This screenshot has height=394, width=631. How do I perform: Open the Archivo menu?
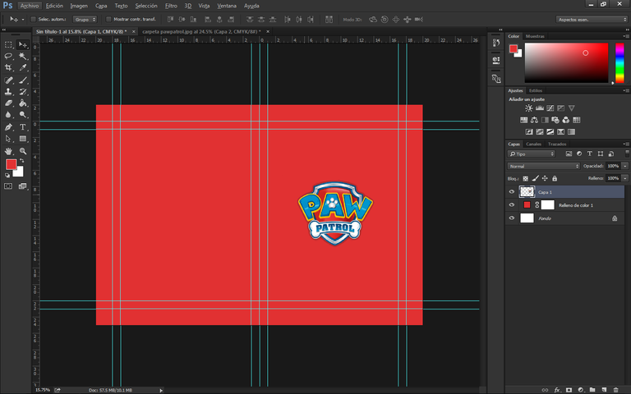(30, 6)
